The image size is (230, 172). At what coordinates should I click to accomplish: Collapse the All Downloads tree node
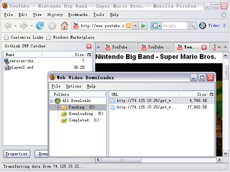(51, 101)
